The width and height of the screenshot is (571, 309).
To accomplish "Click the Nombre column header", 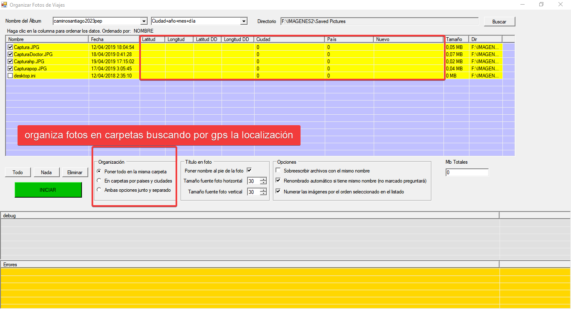I will pyautogui.click(x=47, y=39).
